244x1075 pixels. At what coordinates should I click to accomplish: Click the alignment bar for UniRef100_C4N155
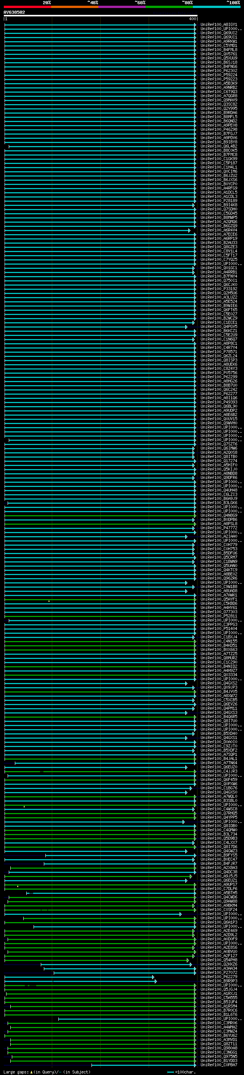(x=100, y=641)
